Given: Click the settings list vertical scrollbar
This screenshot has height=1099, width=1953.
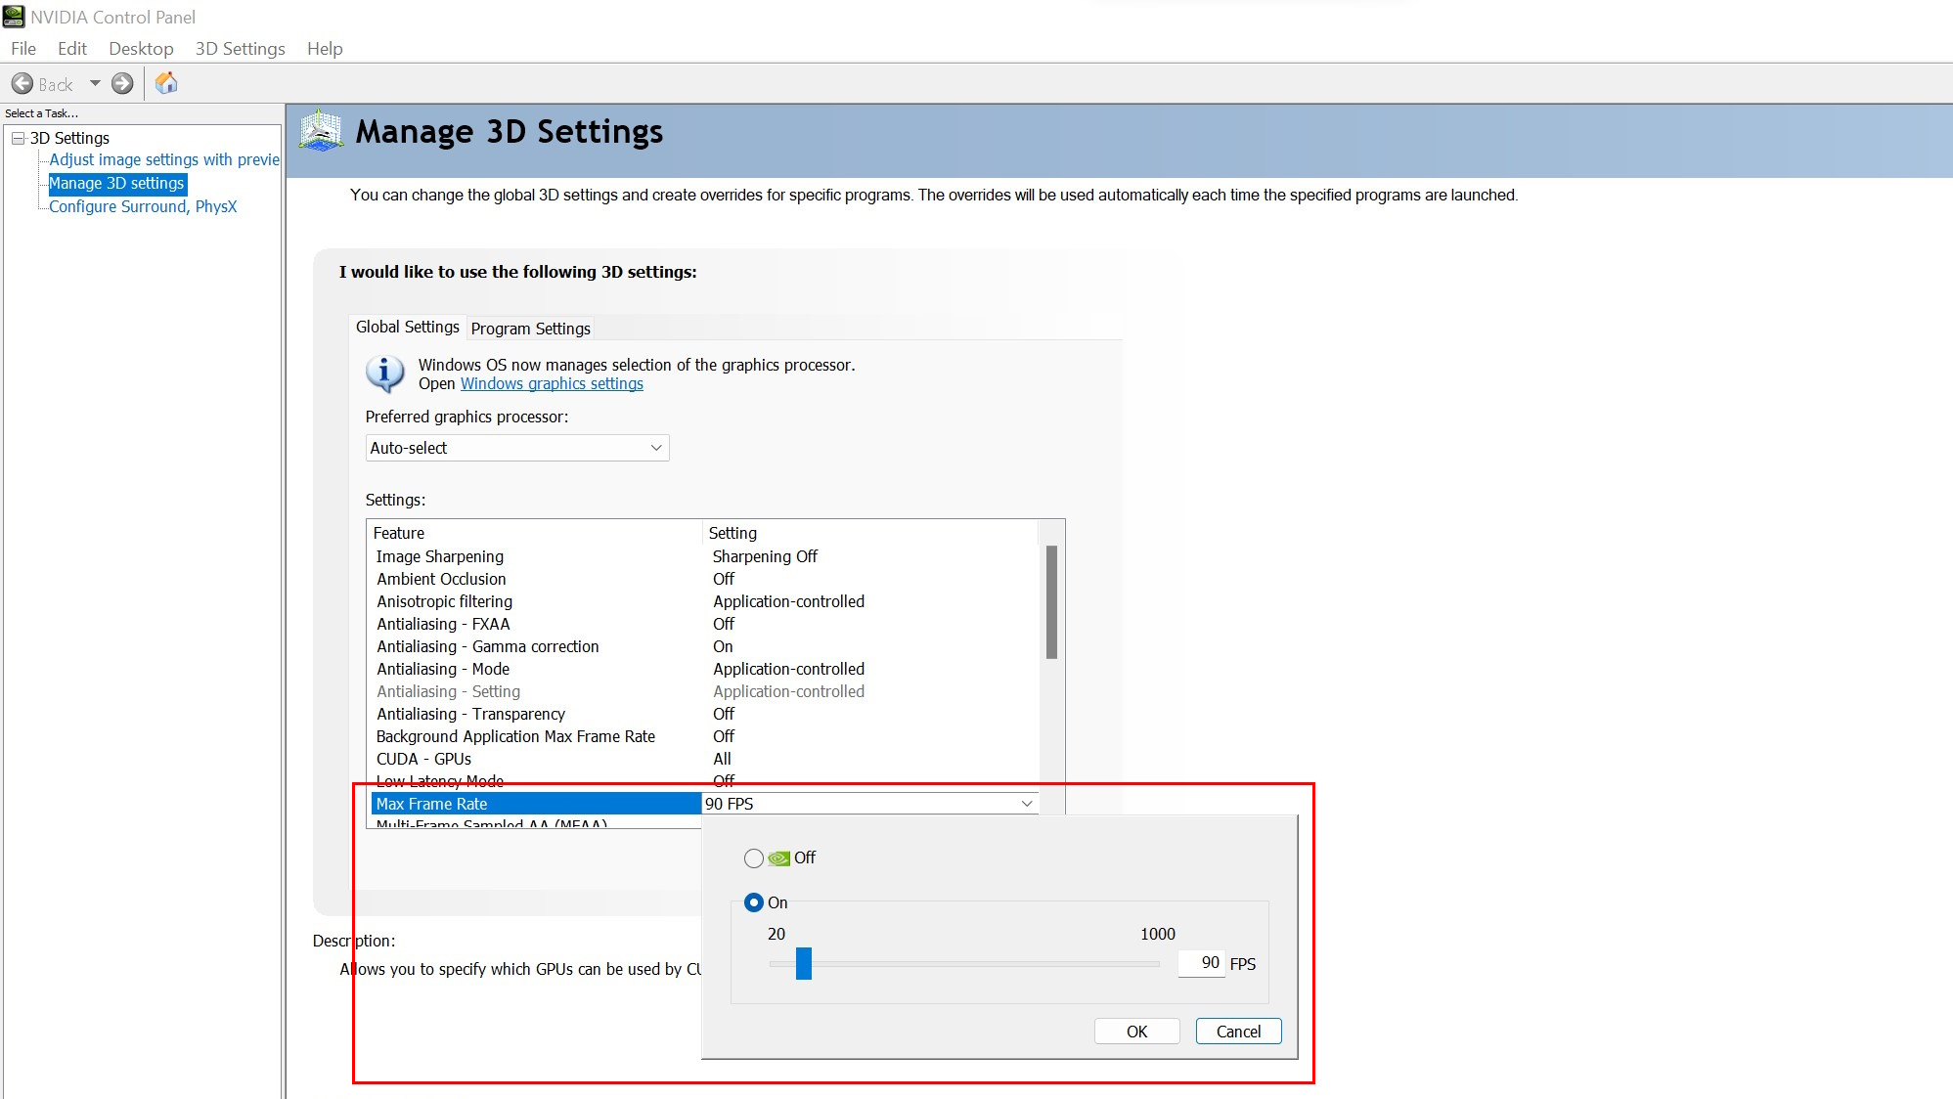Looking at the screenshot, I should click(1051, 601).
